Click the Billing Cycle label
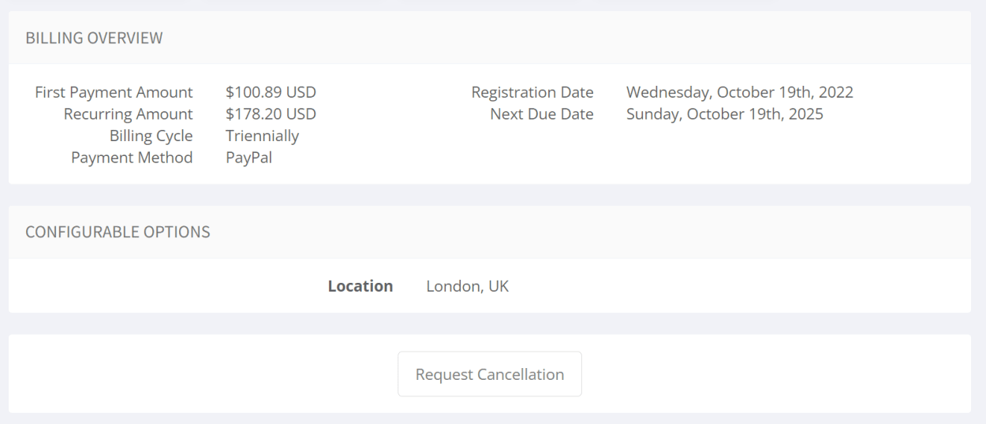Viewport: 986px width, 424px height. click(x=151, y=136)
